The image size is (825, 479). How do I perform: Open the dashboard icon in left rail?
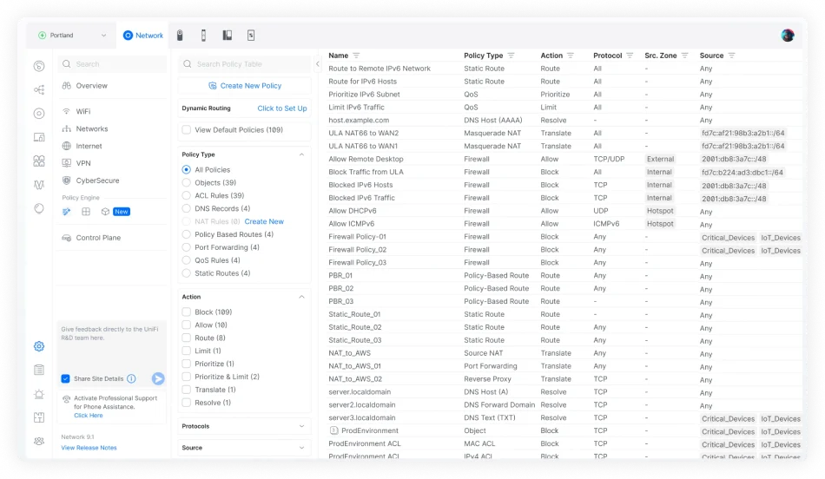click(39, 66)
